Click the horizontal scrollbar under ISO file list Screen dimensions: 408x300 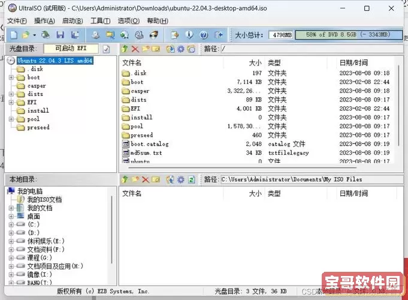[241, 168]
